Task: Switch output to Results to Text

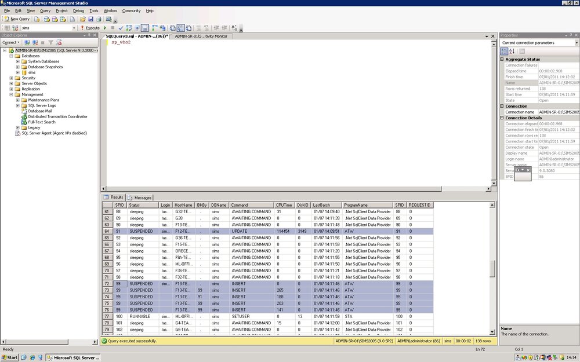Action: tap(172, 28)
